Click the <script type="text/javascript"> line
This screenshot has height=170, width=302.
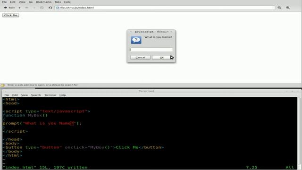[46, 111]
